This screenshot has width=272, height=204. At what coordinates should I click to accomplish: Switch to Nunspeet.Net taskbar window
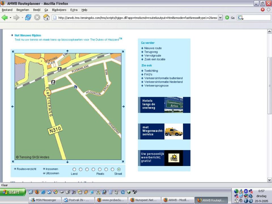click(144, 200)
